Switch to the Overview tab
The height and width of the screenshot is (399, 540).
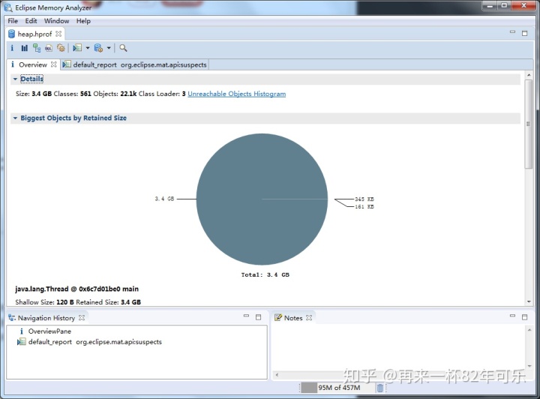(x=33, y=64)
